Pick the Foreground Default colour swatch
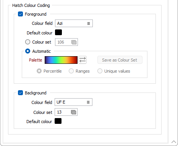 pyautogui.click(x=58, y=32)
